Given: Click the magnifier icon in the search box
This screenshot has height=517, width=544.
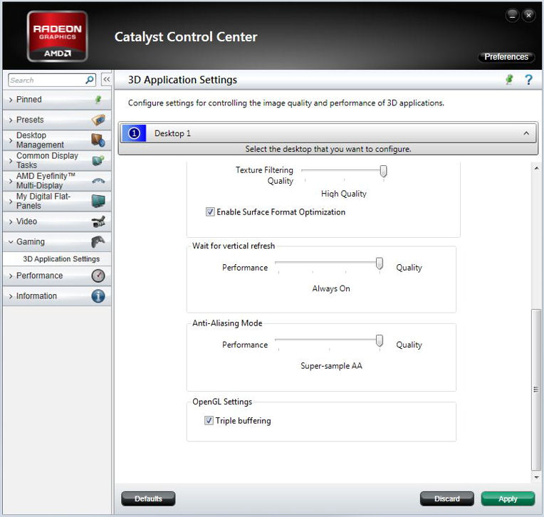Looking at the screenshot, I should (90, 80).
